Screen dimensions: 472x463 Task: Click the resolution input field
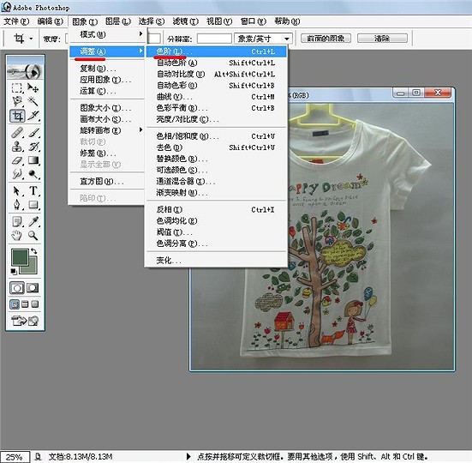point(214,39)
